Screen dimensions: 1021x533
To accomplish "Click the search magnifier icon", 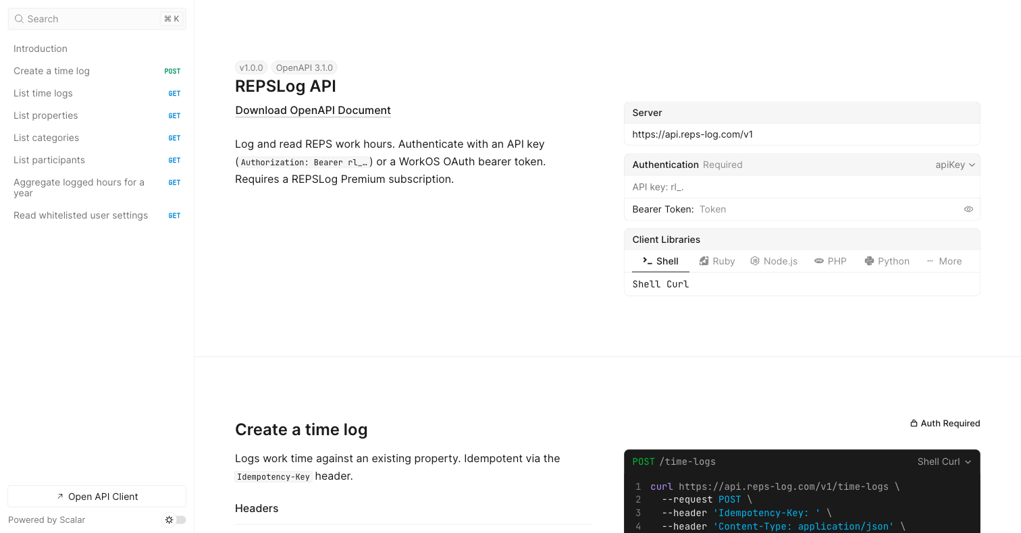I will 19,19.
